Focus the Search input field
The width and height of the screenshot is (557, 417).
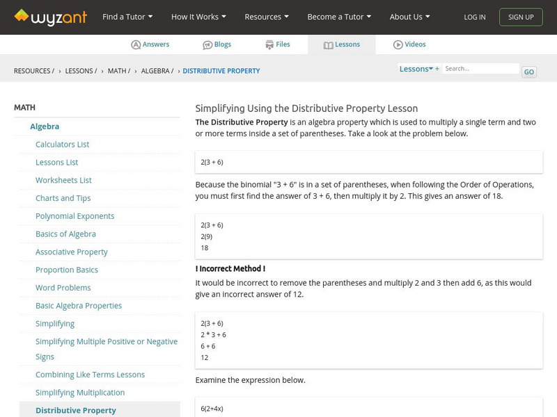[481, 69]
